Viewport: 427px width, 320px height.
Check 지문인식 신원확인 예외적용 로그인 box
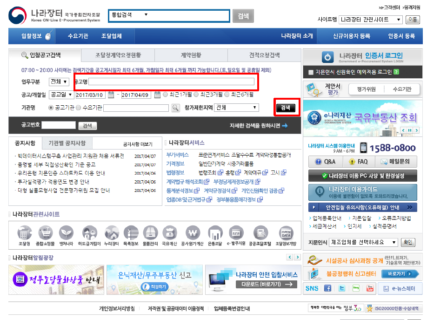coord(311,72)
